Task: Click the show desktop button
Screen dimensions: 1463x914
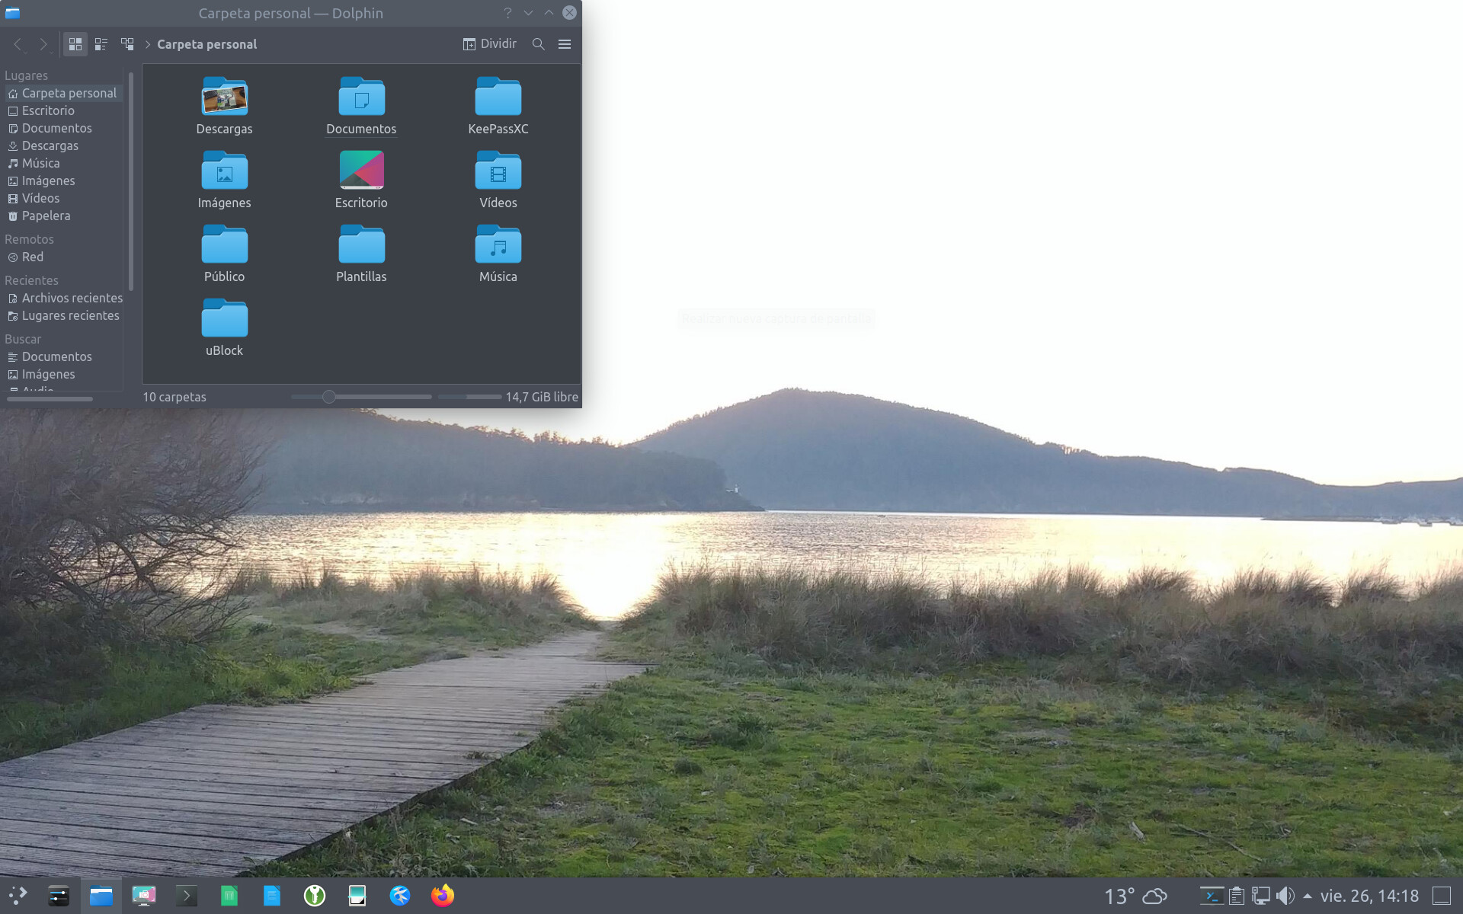Action: [1442, 896]
